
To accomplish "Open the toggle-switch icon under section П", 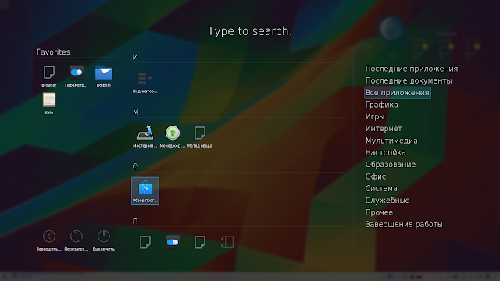I will [173, 243].
